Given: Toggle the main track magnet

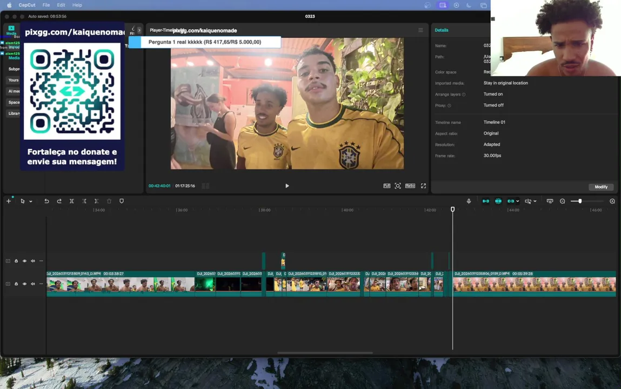Looking at the screenshot, I should click(485, 201).
